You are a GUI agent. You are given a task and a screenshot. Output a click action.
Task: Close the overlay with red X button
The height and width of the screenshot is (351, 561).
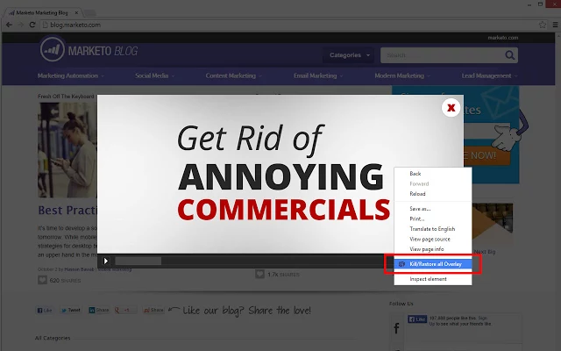451,107
